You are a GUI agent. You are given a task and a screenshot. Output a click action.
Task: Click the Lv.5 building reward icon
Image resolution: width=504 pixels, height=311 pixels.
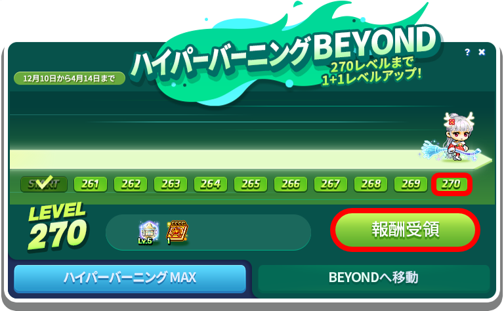click(148, 232)
